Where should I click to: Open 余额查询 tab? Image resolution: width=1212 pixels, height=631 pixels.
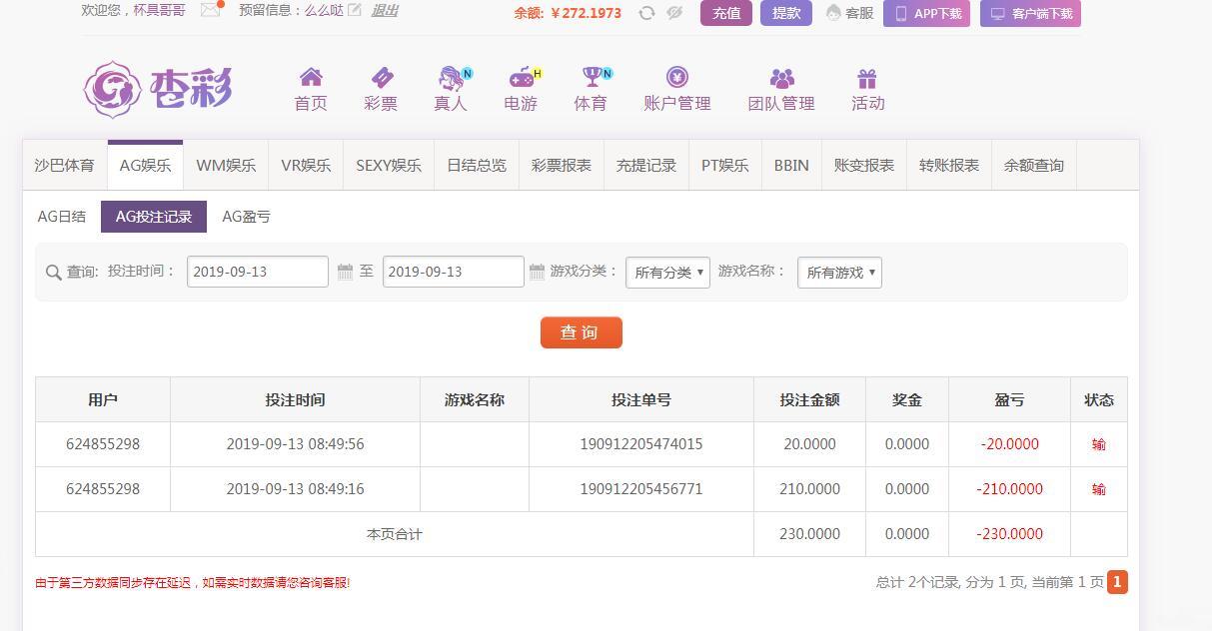pos(1034,166)
